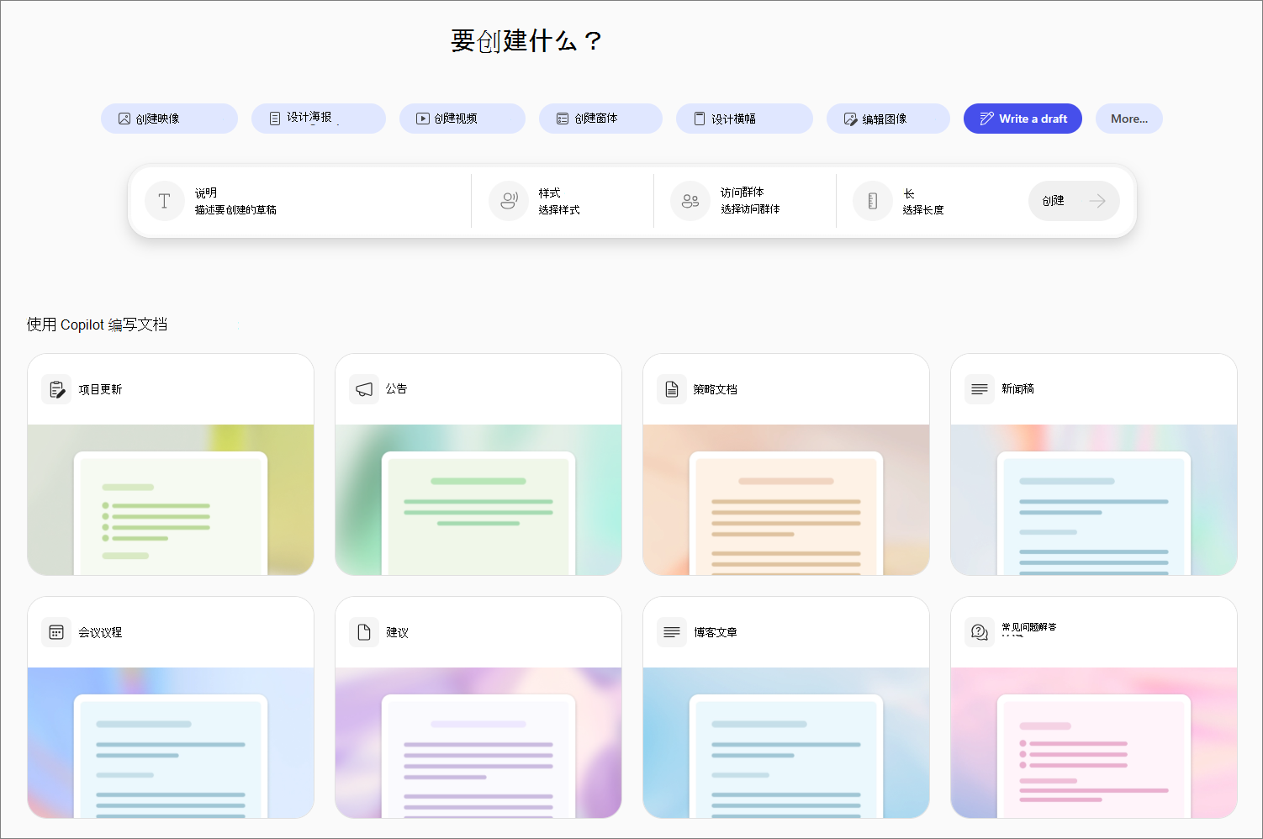
Task: Open the 访问群体 audience selector
Action: pos(745,201)
